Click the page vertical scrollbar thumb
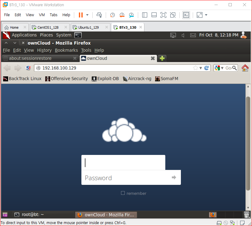The width and height of the screenshot is (252, 226). [248, 143]
